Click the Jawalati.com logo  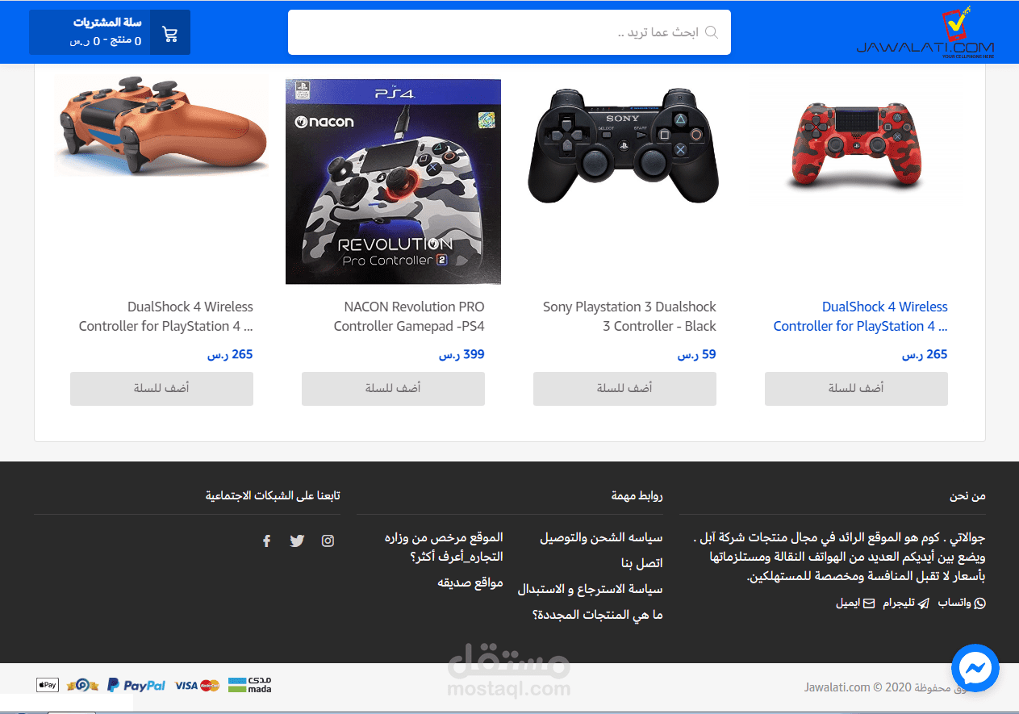click(x=925, y=33)
